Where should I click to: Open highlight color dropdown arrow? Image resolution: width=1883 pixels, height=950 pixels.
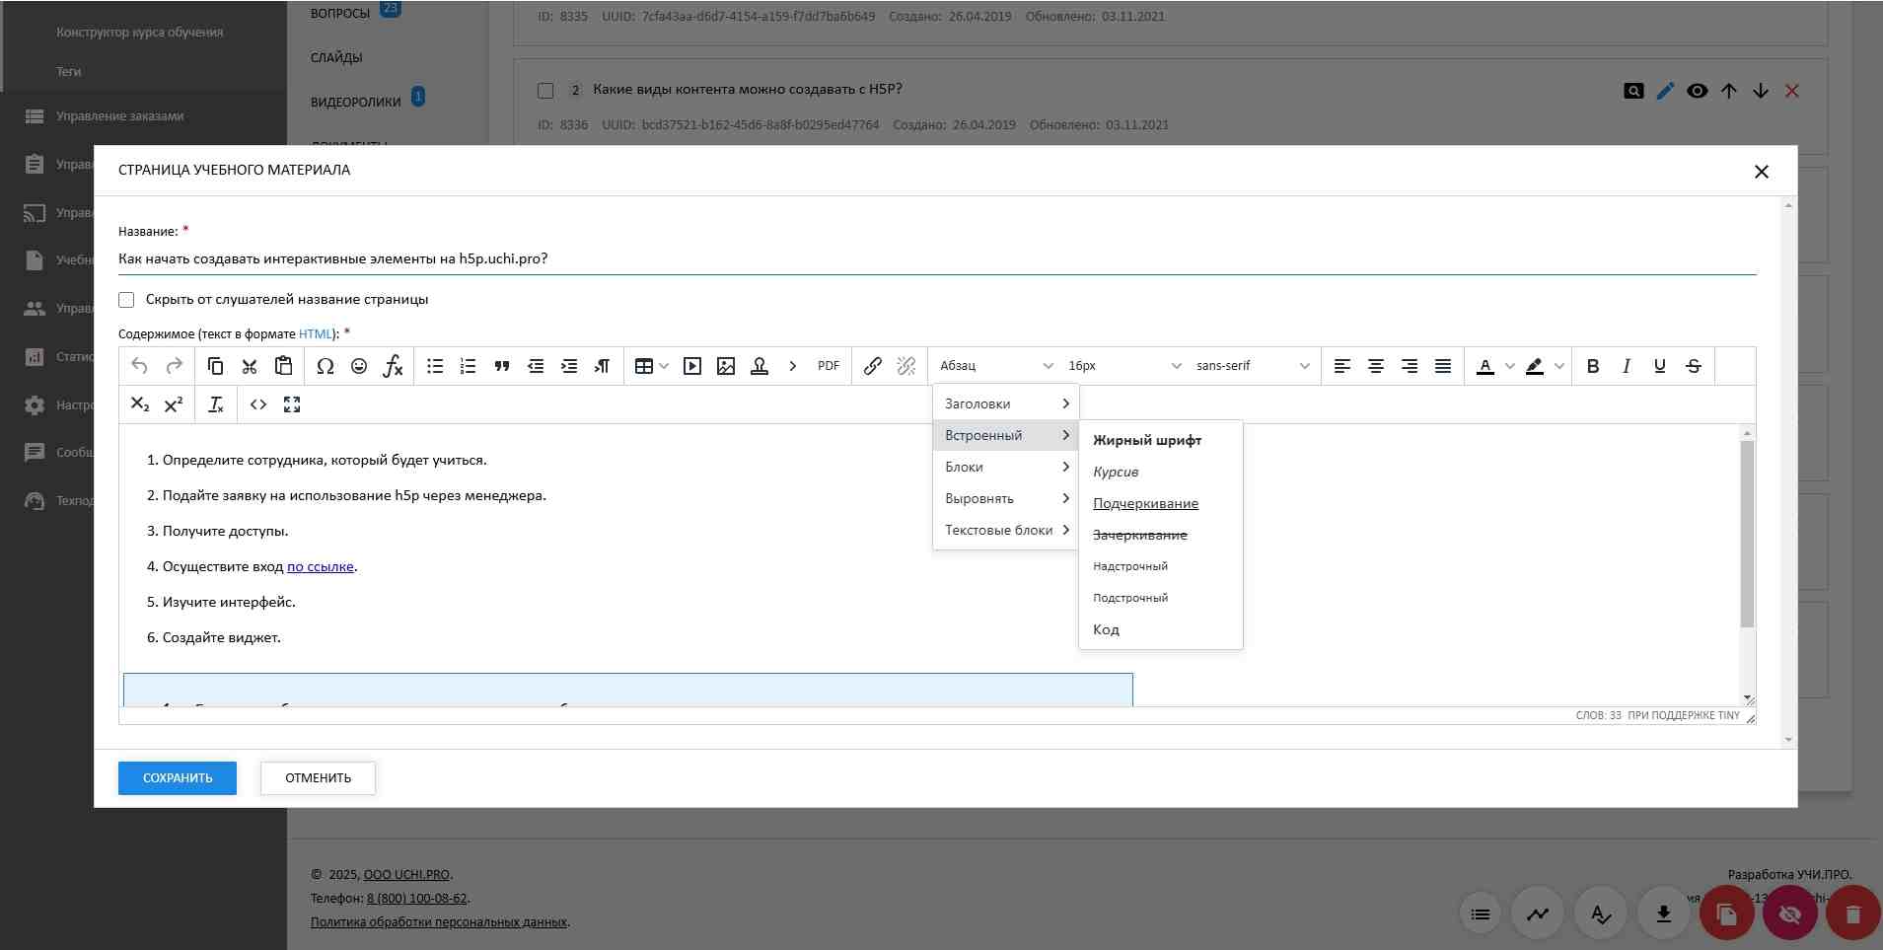click(1559, 366)
